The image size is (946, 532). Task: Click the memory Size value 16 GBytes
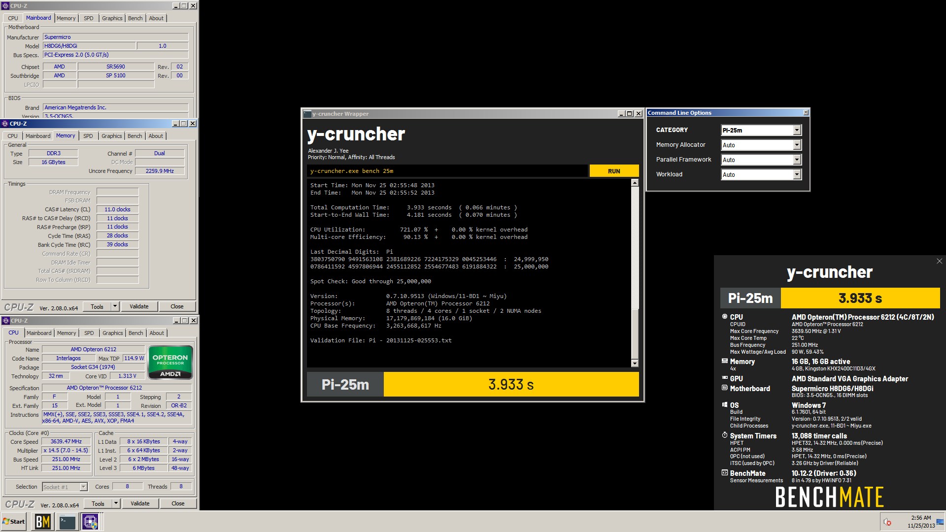point(53,162)
